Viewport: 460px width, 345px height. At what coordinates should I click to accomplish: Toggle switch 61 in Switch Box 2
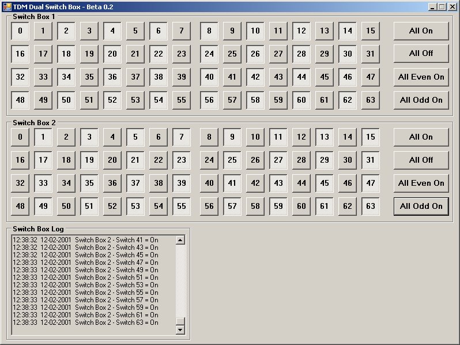point(325,206)
